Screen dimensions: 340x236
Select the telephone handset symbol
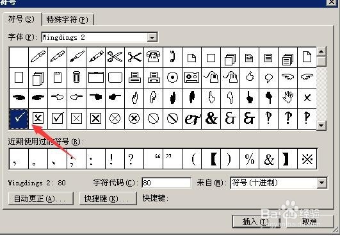[172, 57]
